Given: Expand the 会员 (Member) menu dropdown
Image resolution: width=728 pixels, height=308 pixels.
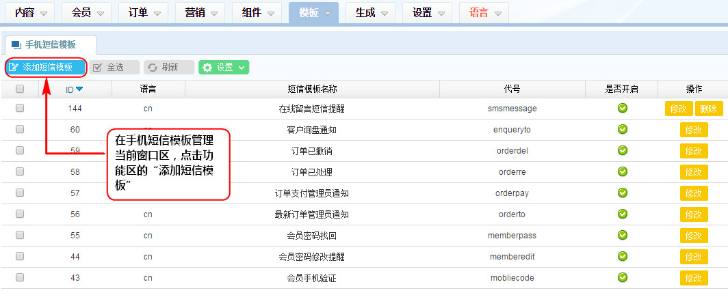Looking at the screenshot, I should [88, 13].
